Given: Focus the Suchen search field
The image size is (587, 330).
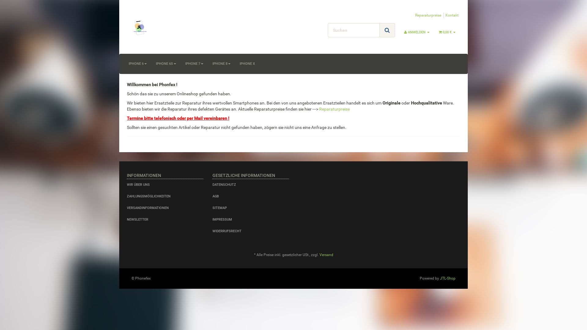Looking at the screenshot, I should tap(353, 30).
